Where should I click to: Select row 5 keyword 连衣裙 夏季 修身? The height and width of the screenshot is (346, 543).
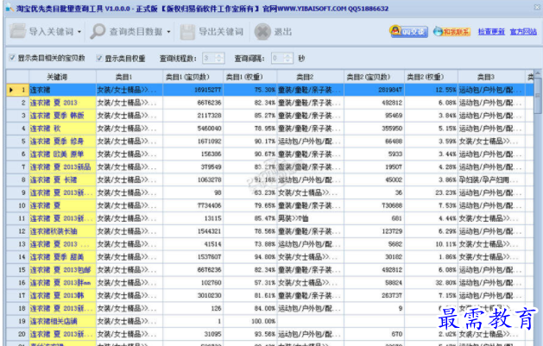point(63,142)
